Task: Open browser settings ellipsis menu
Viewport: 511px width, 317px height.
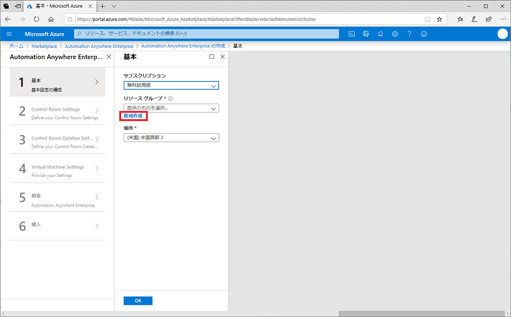Action: click(503, 19)
